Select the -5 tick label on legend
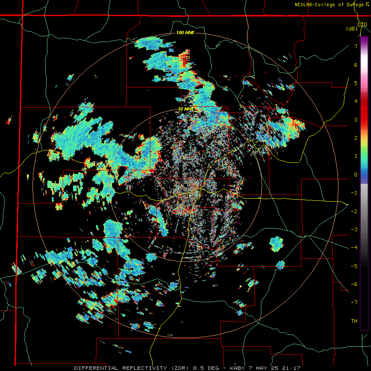The height and width of the screenshot is (371, 371). click(354, 266)
